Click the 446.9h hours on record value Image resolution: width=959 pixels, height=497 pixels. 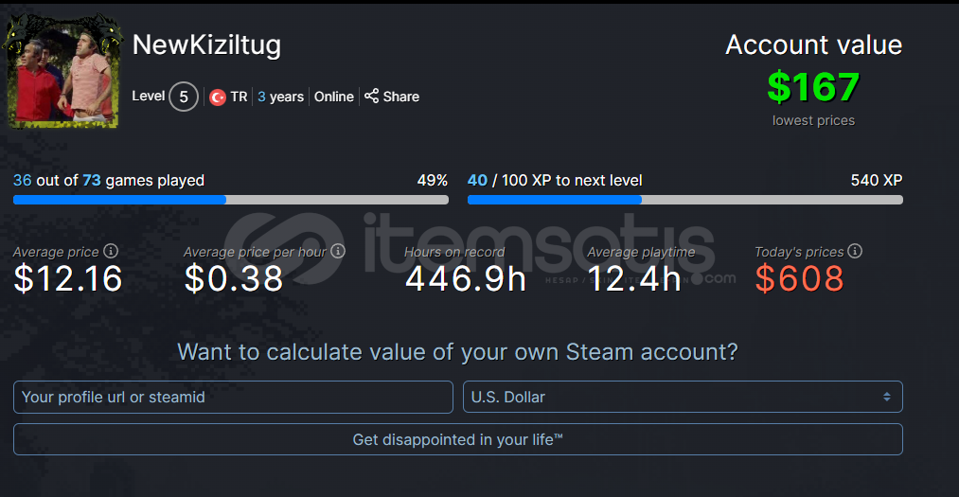[x=466, y=278]
